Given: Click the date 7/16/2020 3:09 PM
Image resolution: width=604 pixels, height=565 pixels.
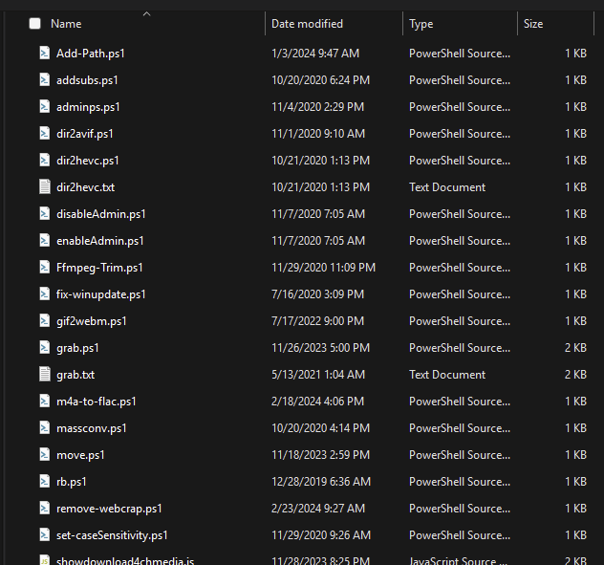Looking at the screenshot, I should pyautogui.click(x=318, y=294).
